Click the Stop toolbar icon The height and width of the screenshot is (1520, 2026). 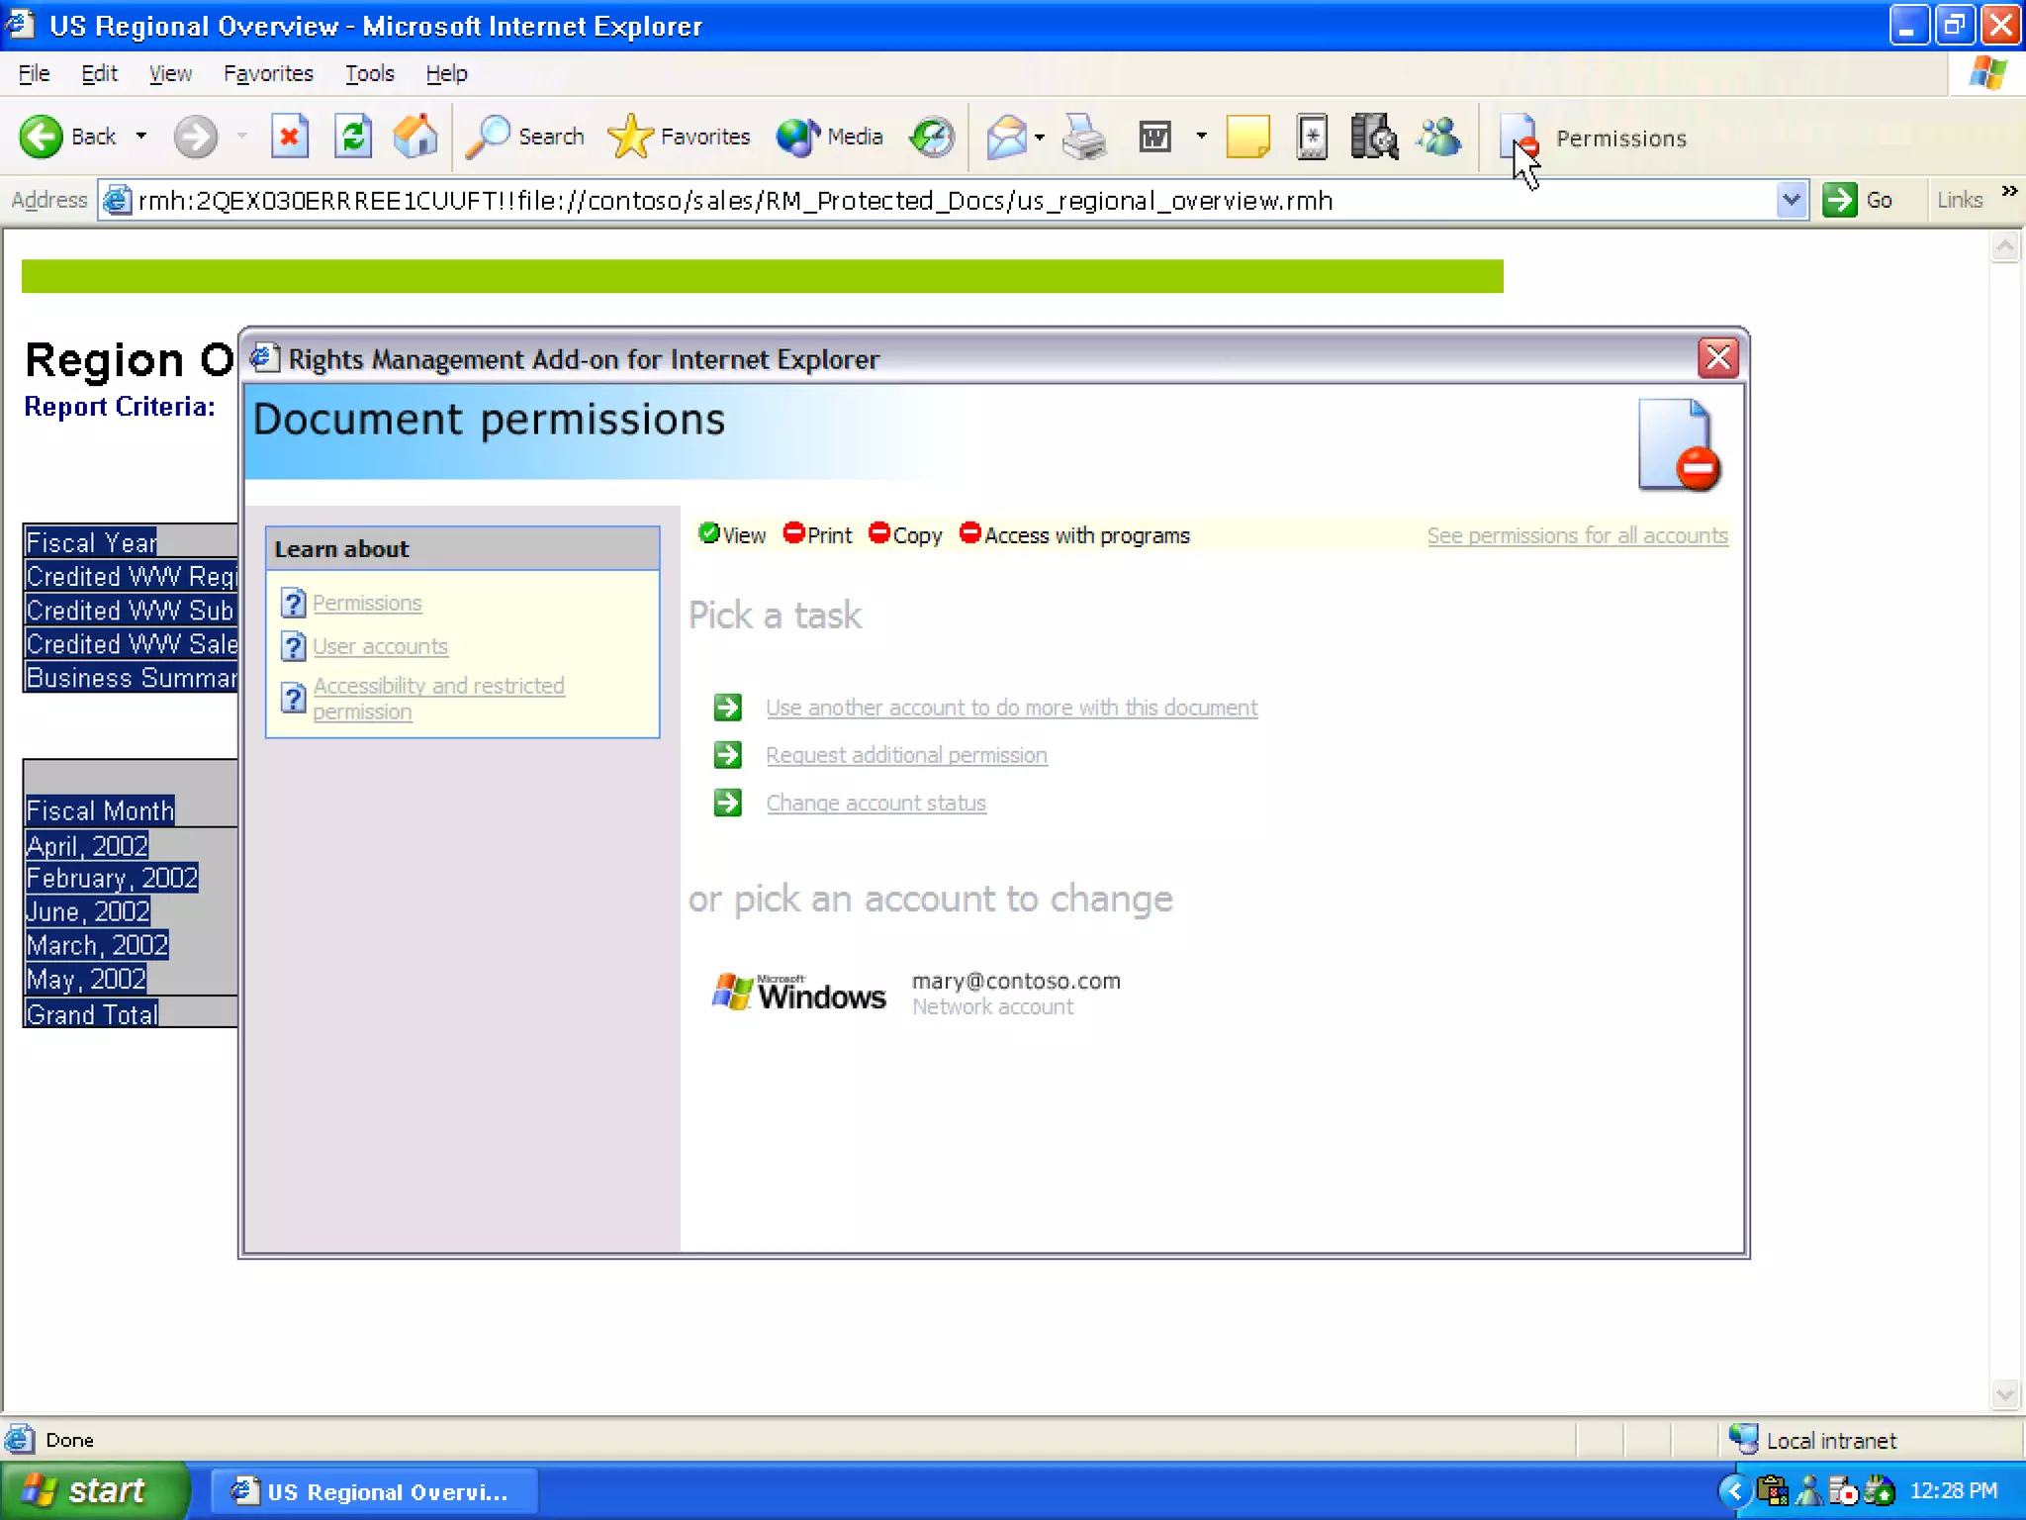pyautogui.click(x=289, y=137)
